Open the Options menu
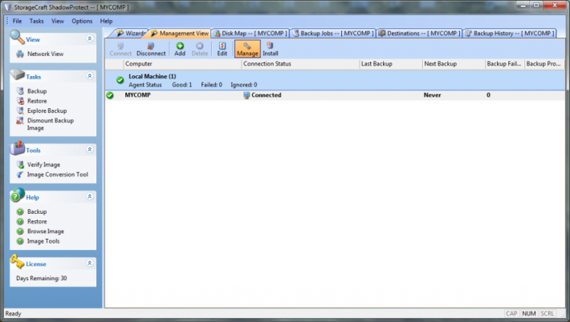This screenshot has height=322, width=570. point(82,21)
